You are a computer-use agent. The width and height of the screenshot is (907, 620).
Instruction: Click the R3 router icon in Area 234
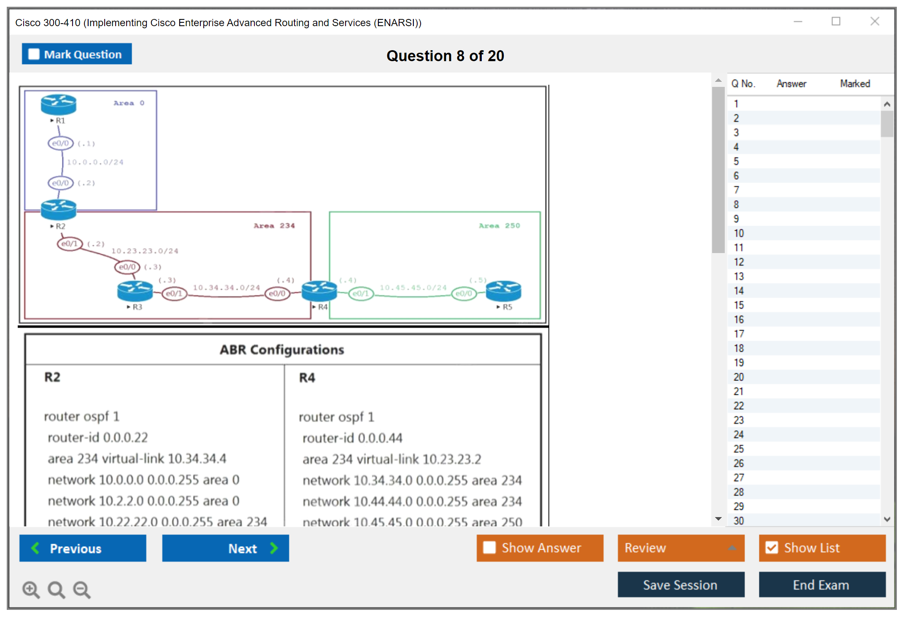tap(135, 291)
